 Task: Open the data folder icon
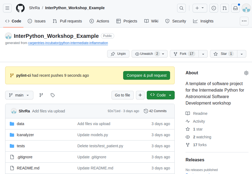pos(12,124)
